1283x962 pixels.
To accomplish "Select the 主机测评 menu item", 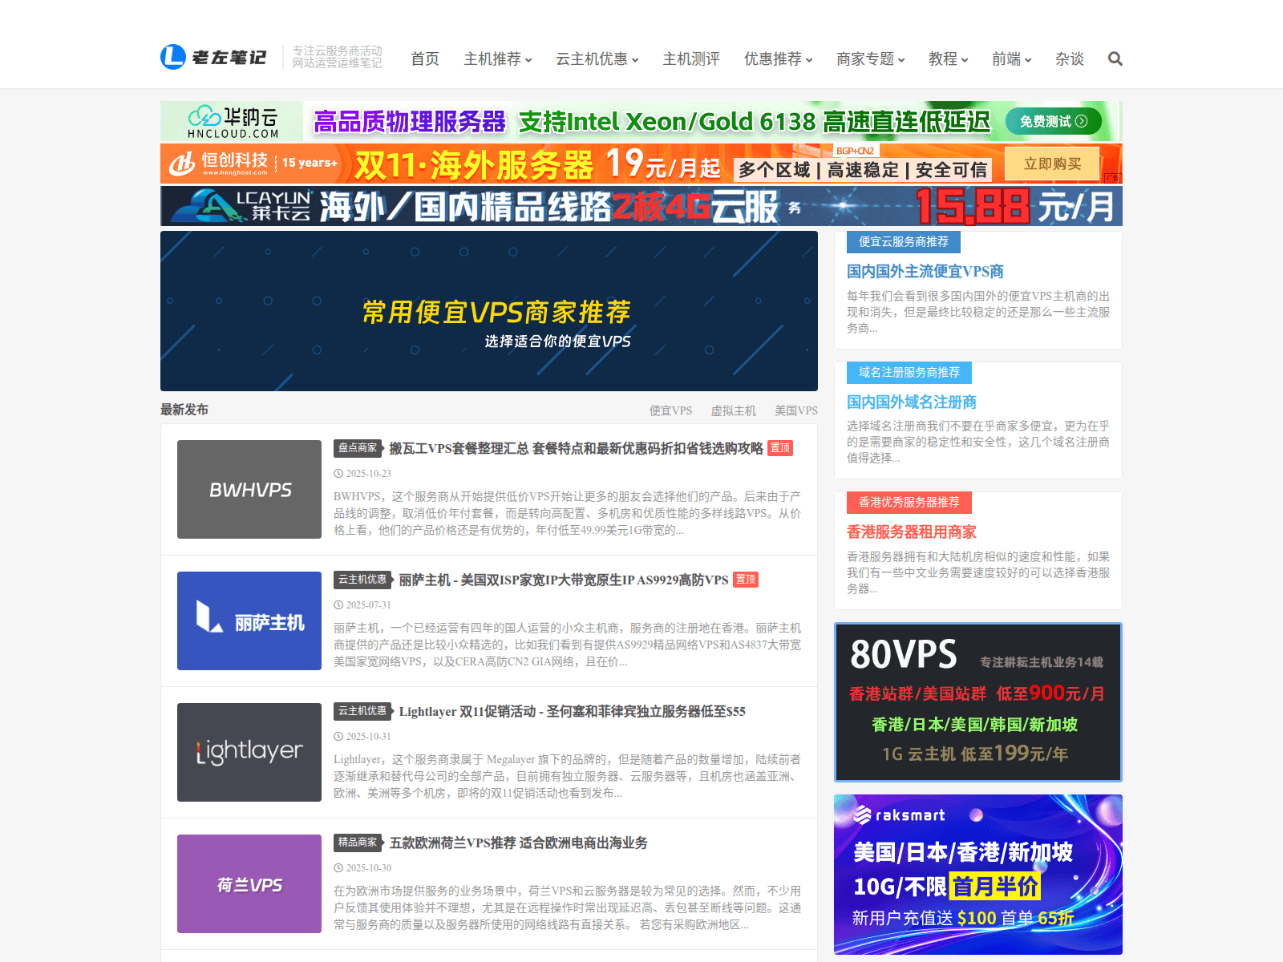I will pyautogui.click(x=691, y=59).
